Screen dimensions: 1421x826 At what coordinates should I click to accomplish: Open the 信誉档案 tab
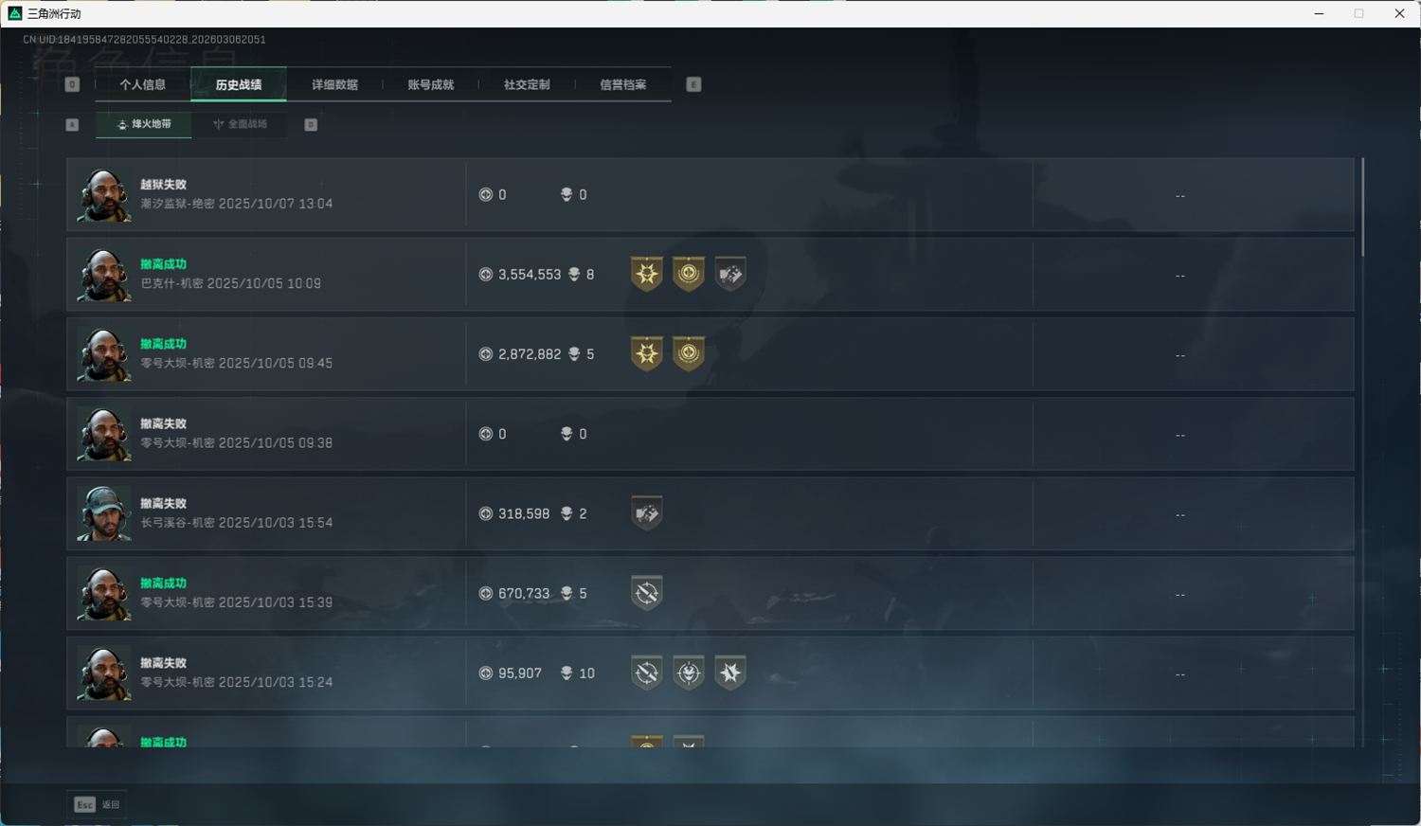(x=623, y=84)
